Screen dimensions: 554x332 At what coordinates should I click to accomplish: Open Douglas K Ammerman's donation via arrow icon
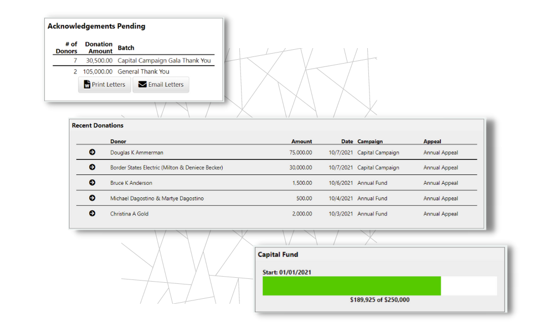coord(92,152)
